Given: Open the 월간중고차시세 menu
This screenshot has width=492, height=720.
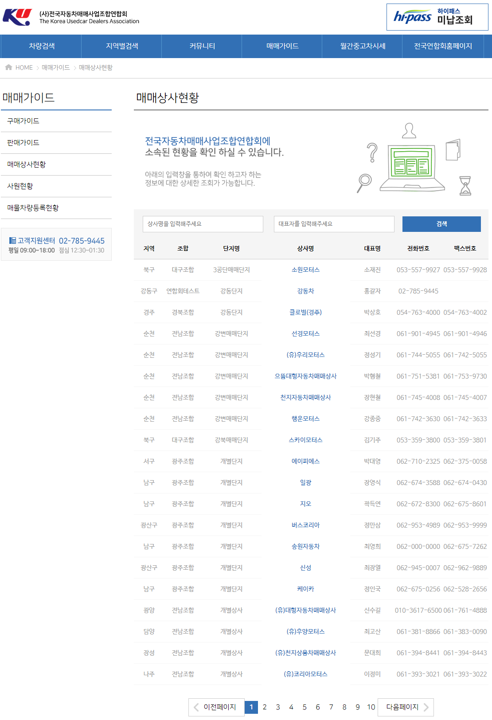Looking at the screenshot, I should [363, 46].
